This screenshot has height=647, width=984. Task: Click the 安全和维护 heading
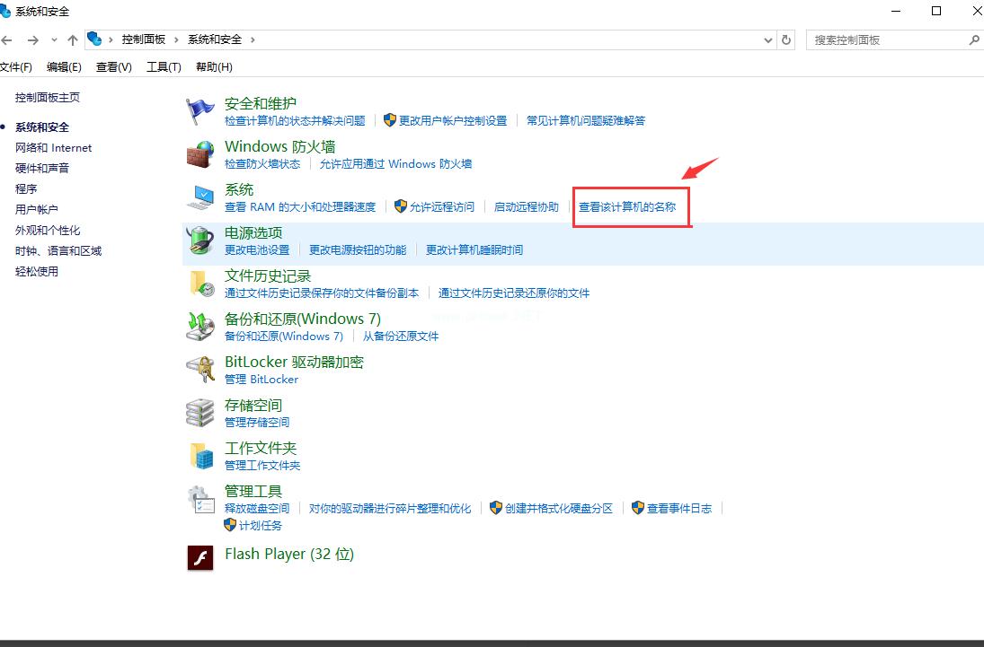click(x=261, y=103)
